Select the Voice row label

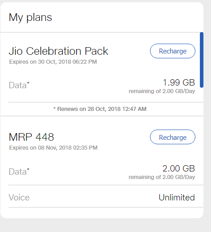pos(19,197)
